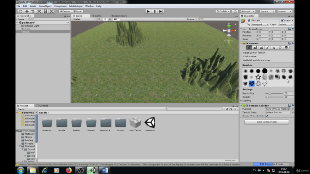Pick the largest solid round brush
Viewport: 310px width, 174px height.
point(264,71)
